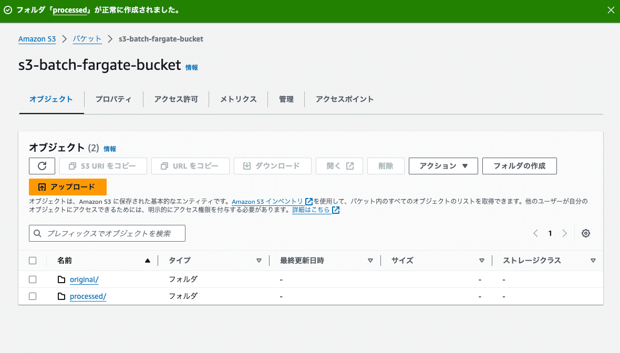Switch to the プロパティ tab
Screen dimensions: 620x353
pos(113,99)
